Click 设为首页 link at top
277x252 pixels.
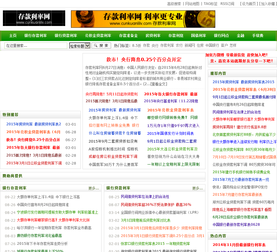click(249, 4)
